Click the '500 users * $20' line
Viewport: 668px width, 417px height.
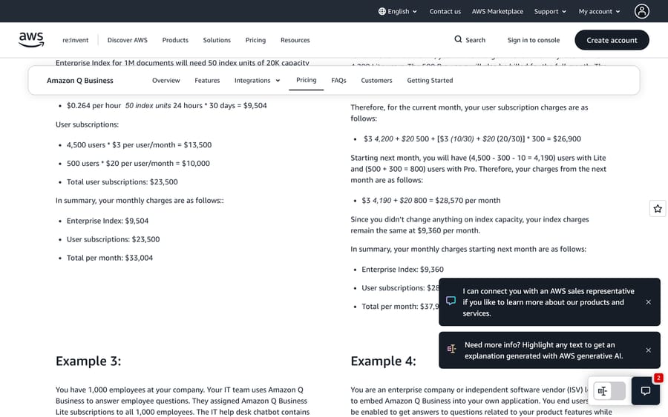[138, 163]
